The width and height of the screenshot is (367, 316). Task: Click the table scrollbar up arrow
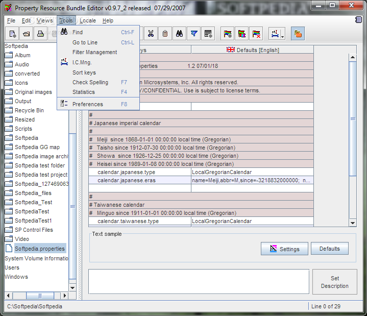tap(353, 57)
